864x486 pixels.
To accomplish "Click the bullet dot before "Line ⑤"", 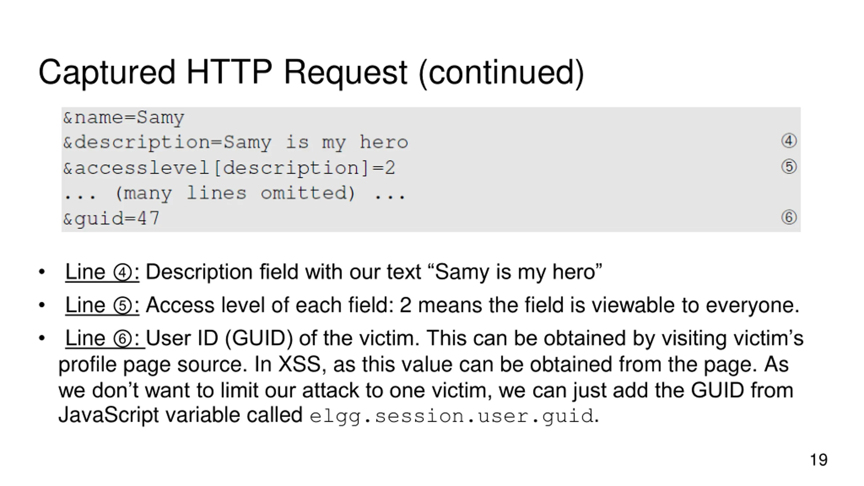I will (42, 305).
